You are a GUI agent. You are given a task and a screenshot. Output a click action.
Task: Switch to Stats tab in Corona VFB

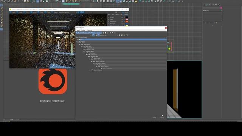coord(113,15)
